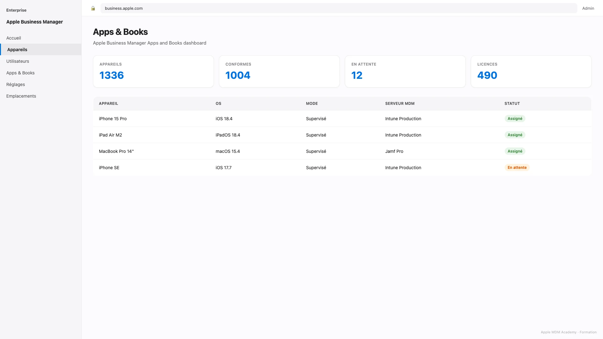603x339 pixels.
Task: Click the Admin account link
Action: [588, 8]
